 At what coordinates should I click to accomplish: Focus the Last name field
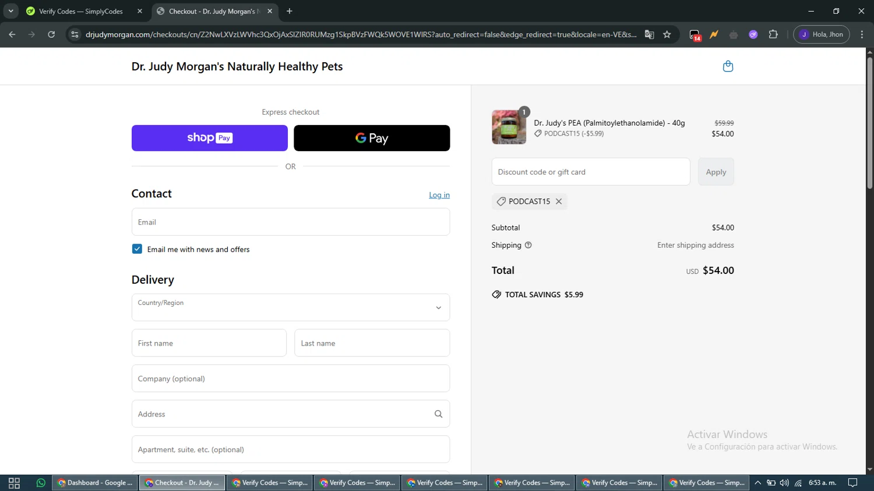[372, 343]
